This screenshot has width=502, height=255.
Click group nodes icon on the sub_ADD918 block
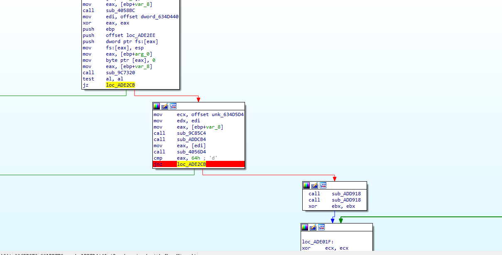pyautogui.click(x=323, y=185)
